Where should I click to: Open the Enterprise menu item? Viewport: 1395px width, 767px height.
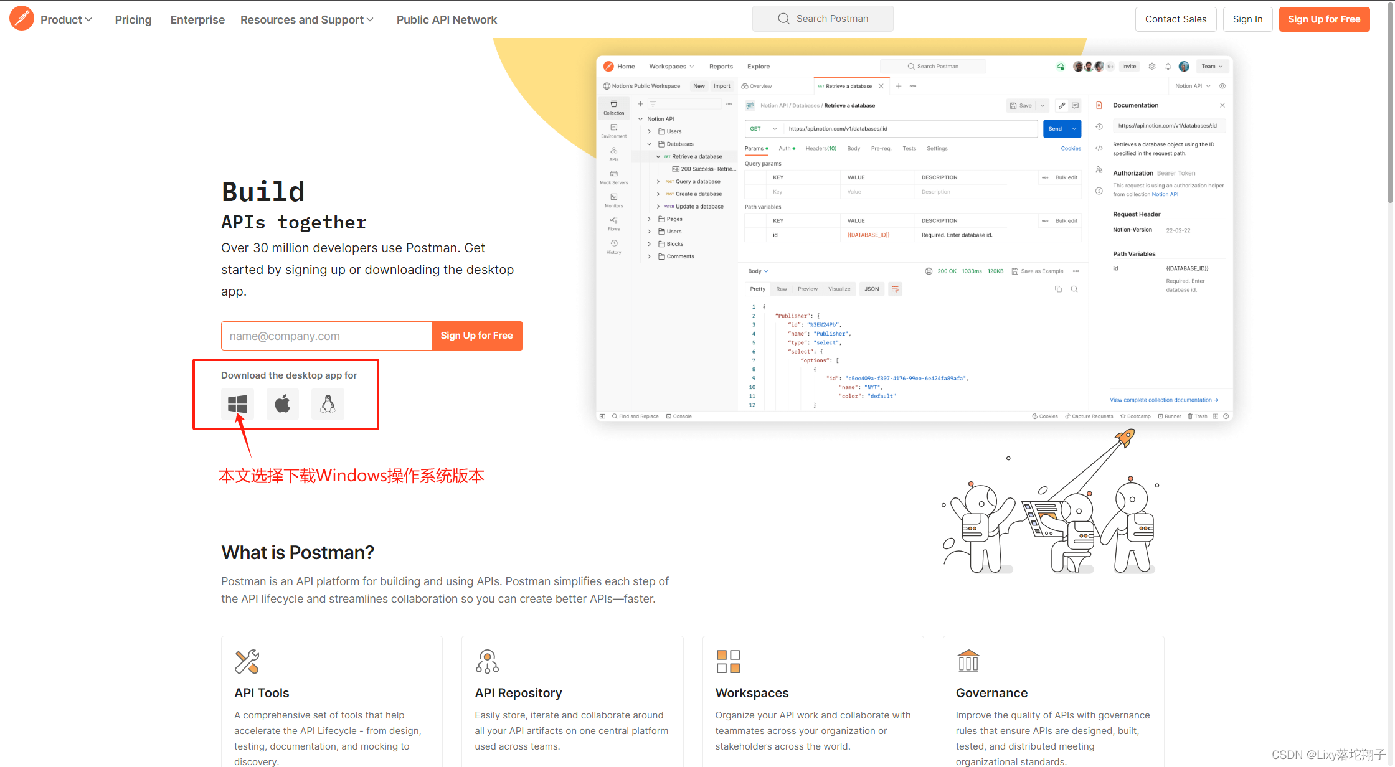[x=197, y=19]
